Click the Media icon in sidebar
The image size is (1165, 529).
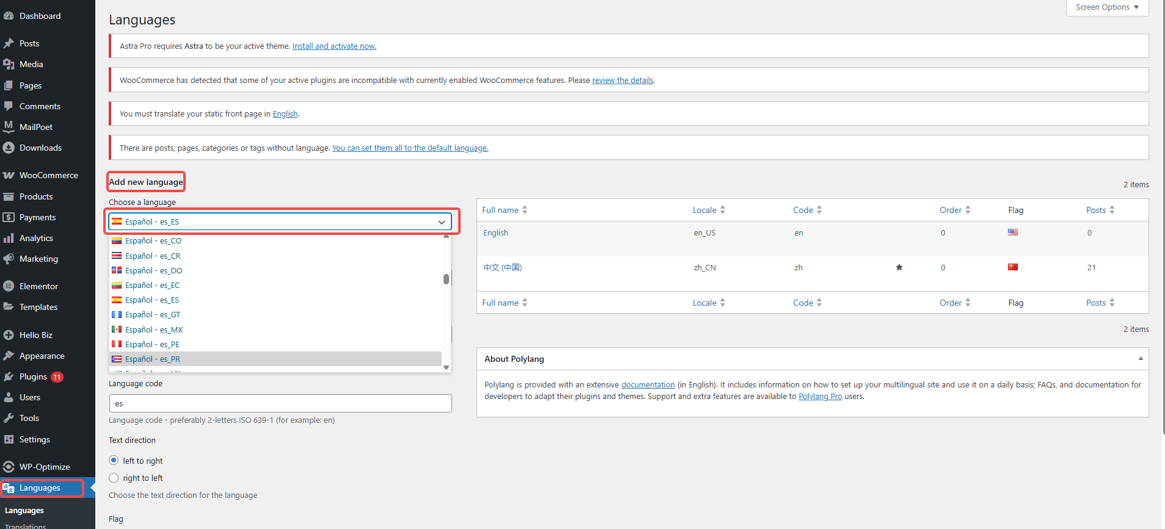tap(9, 64)
